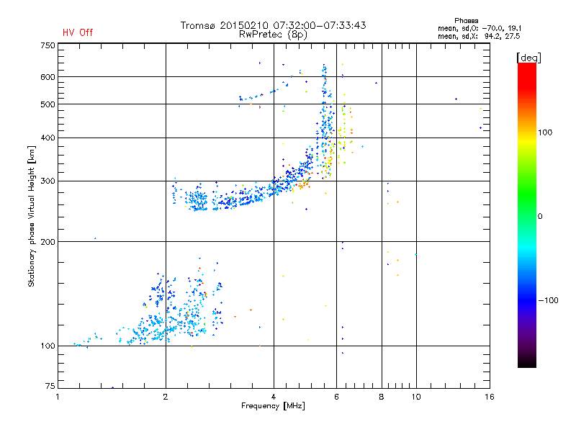Click the 'Phases' heading at top right

[466, 21]
